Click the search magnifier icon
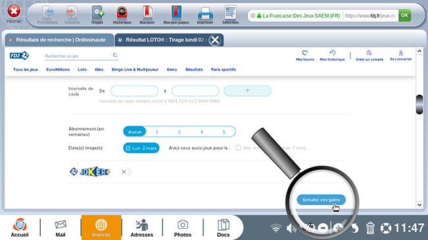 tap(115, 55)
